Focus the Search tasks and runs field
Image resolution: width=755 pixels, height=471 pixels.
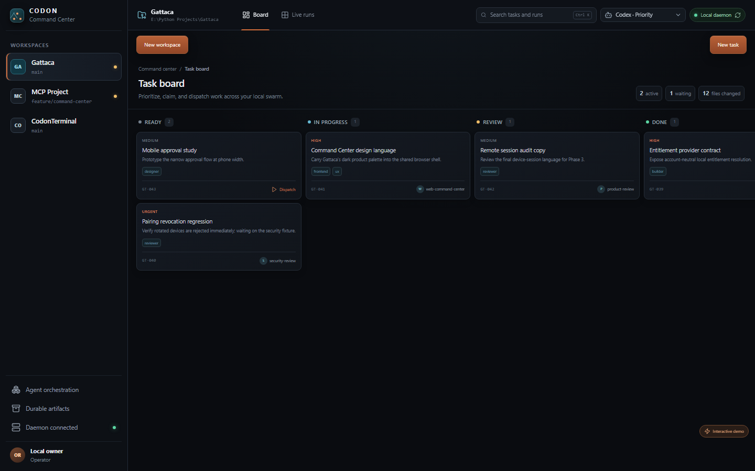point(536,15)
